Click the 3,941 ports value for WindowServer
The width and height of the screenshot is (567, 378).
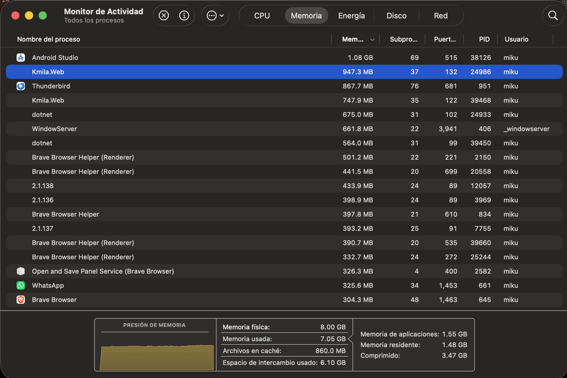(x=448, y=129)
